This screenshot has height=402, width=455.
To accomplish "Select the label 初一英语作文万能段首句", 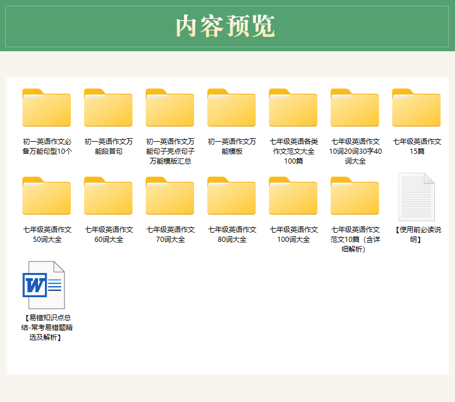I will (108, 146).
